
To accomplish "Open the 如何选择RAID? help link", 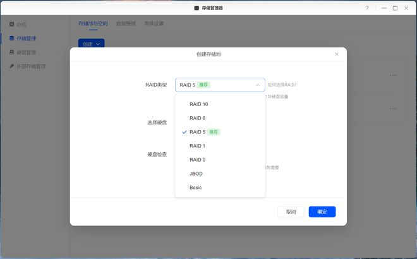I will [x=282, y=85].
